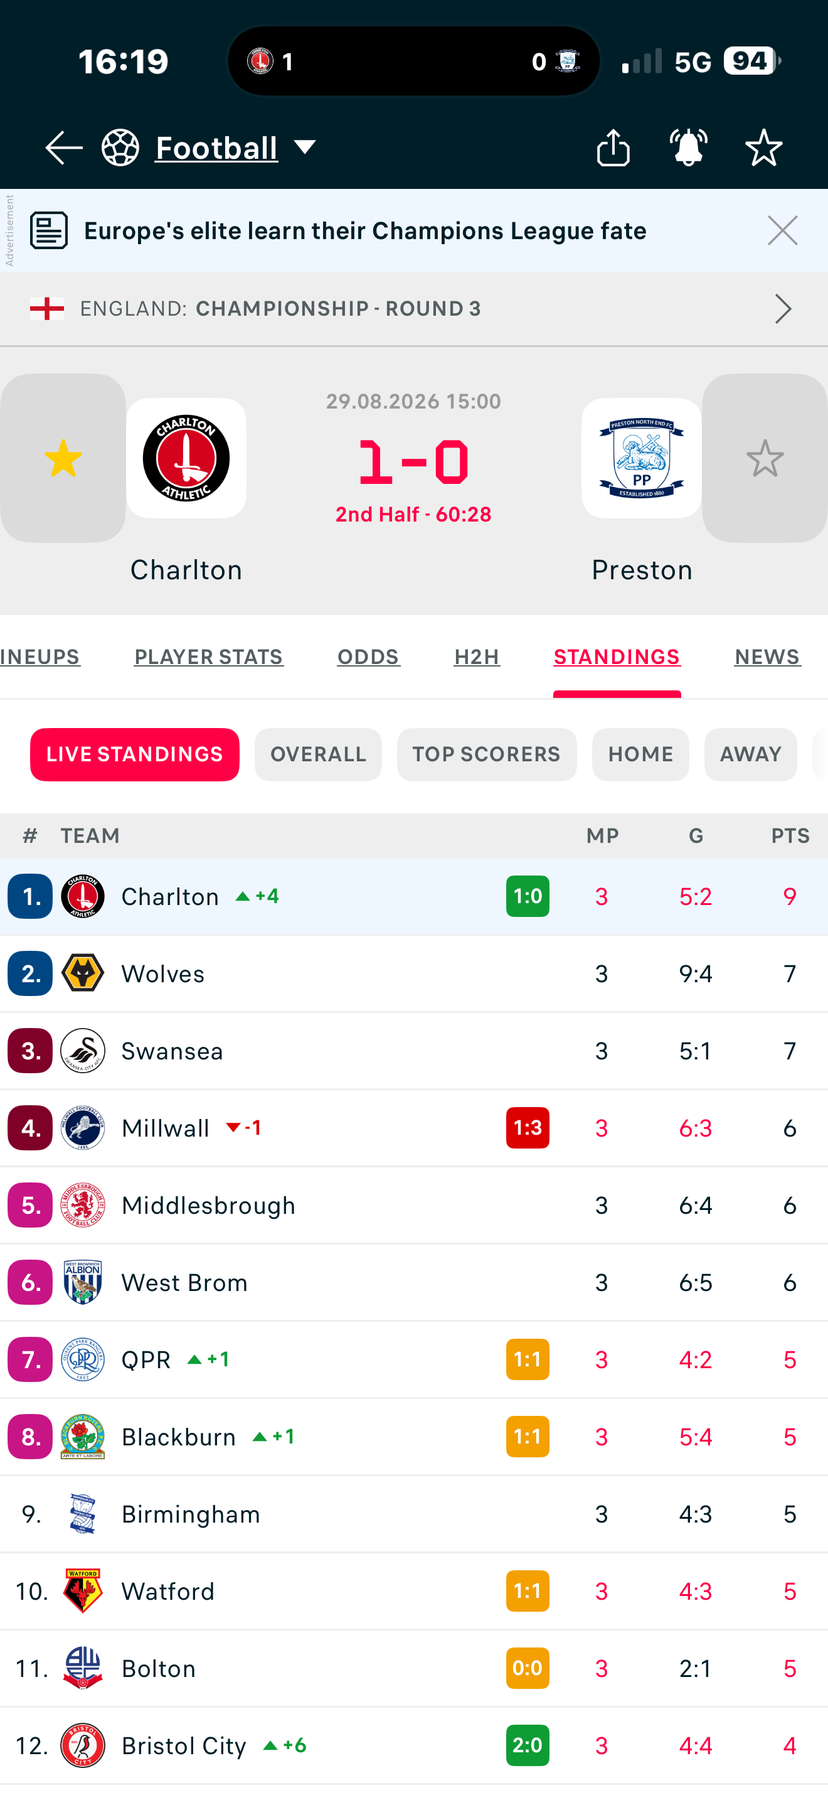Select the LIVE STANDINGS filter
The width and height of the screenshot is (828, 1800).
(135, 754)
